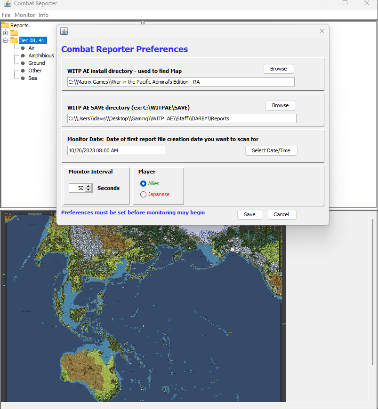Screen dimensions: 378x409
Task: Open the Select Date/Time picker
Action: 271,150
